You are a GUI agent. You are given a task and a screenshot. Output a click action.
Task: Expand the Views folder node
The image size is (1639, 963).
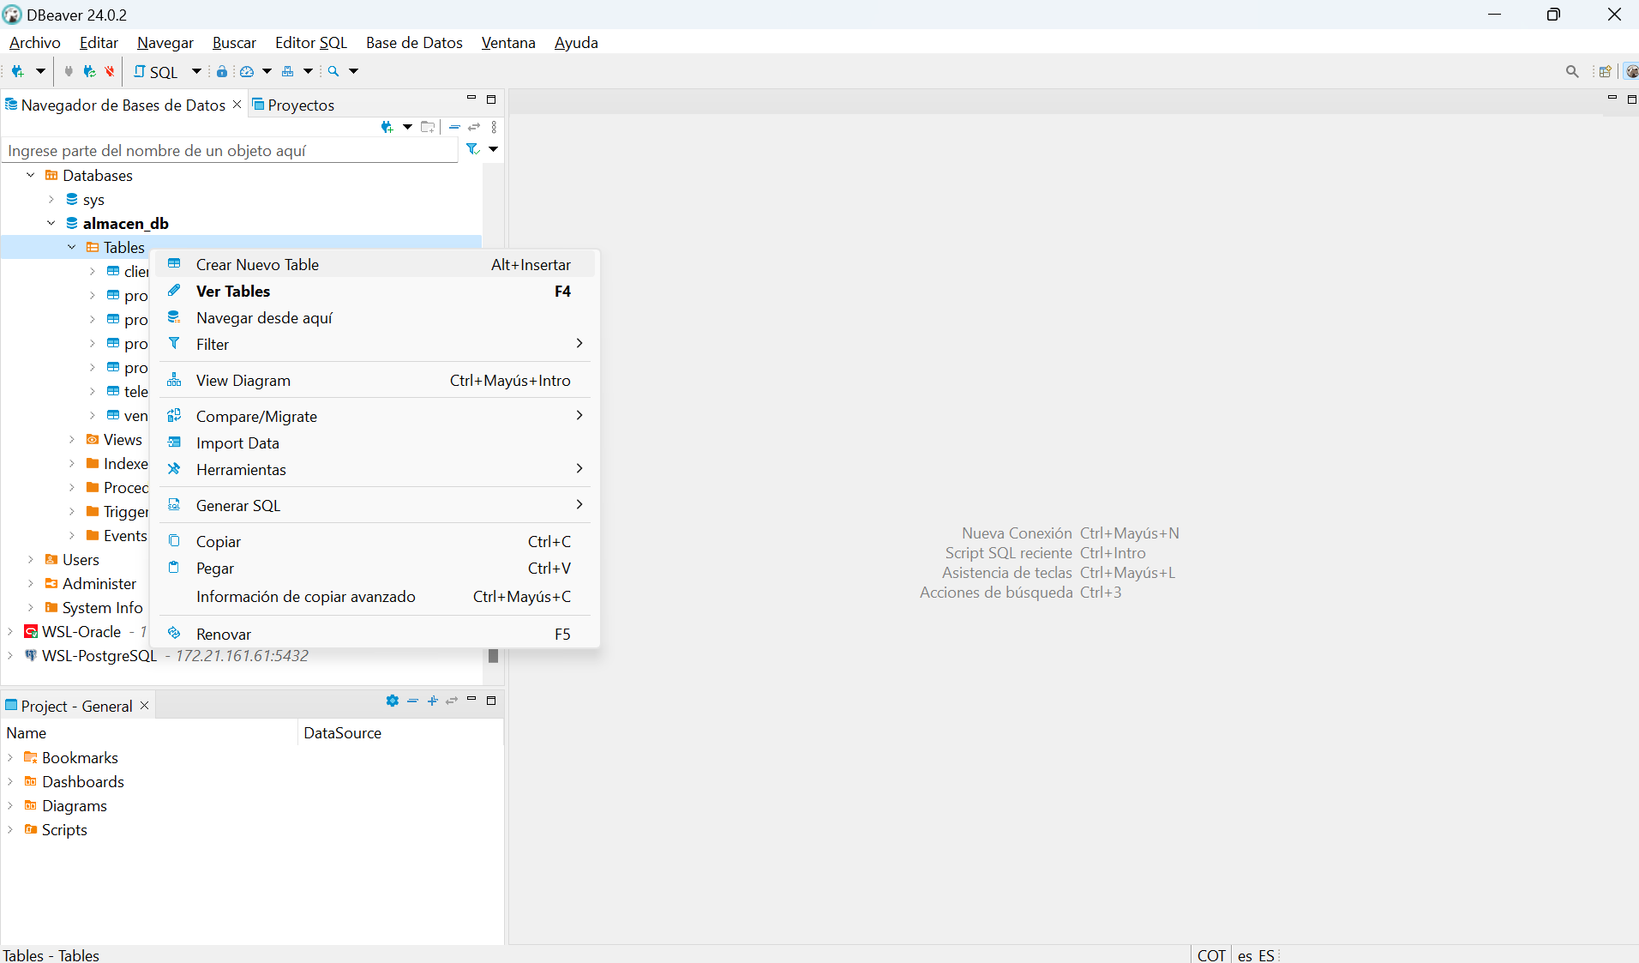point(72,439)
